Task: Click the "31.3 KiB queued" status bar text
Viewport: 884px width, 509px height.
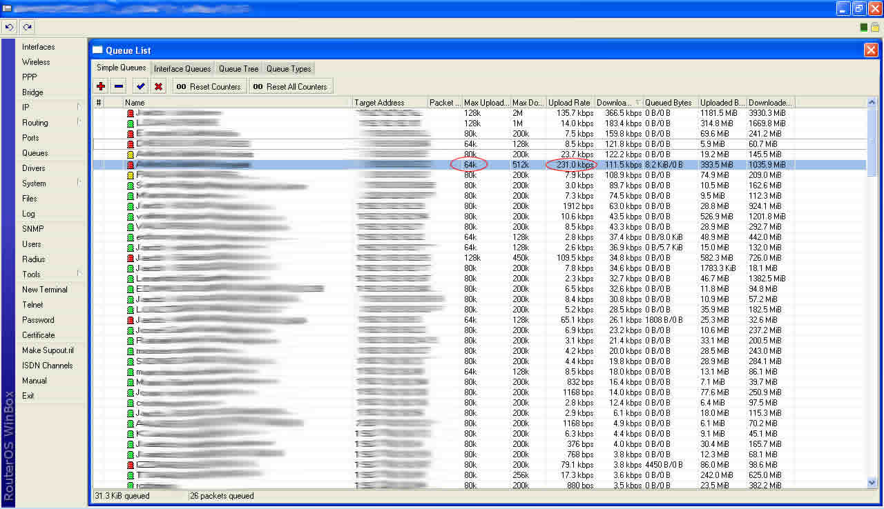Action: pyautogui.click(x=122, y=496)
